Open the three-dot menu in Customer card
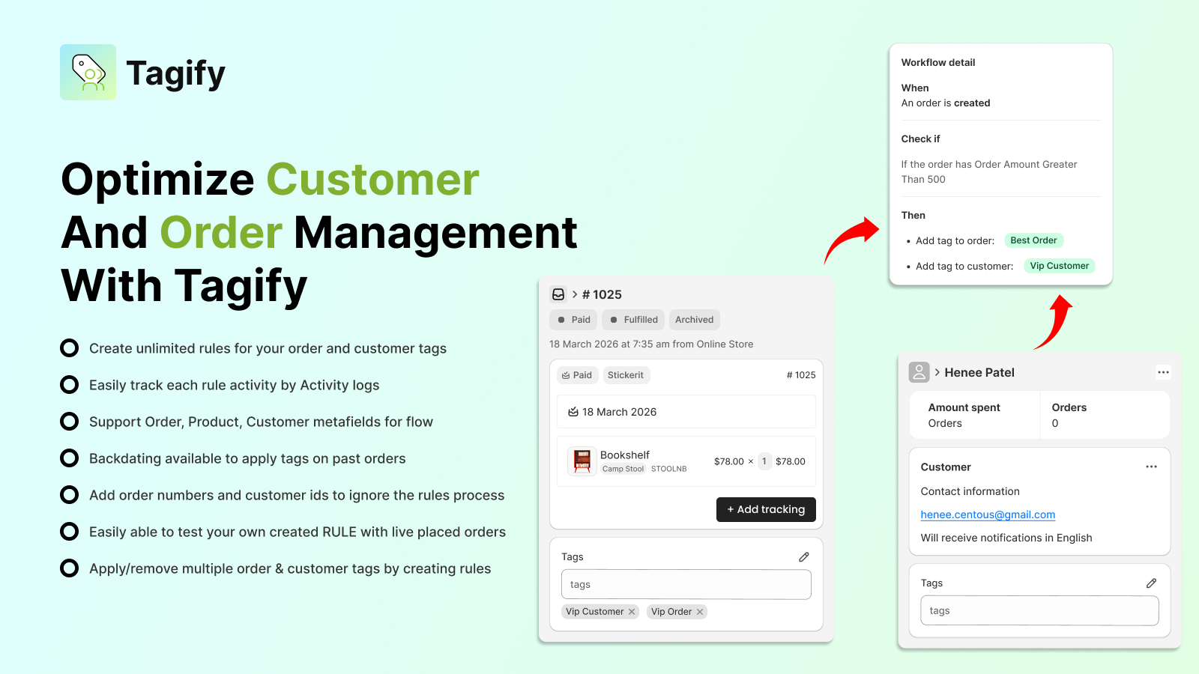This screenshot has height=674, width=1199. coord(1152,467)
